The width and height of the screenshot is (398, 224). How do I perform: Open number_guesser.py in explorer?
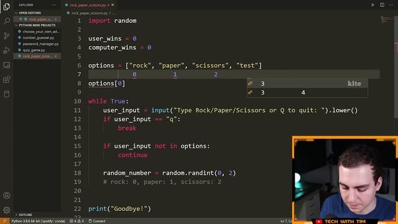tap(39, 37)
